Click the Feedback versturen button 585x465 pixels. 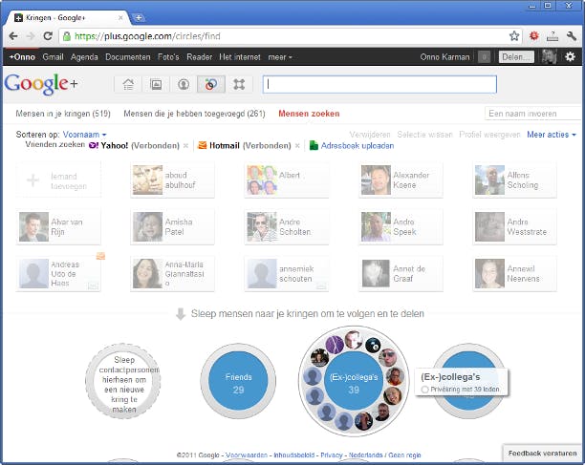coord(543,454)
